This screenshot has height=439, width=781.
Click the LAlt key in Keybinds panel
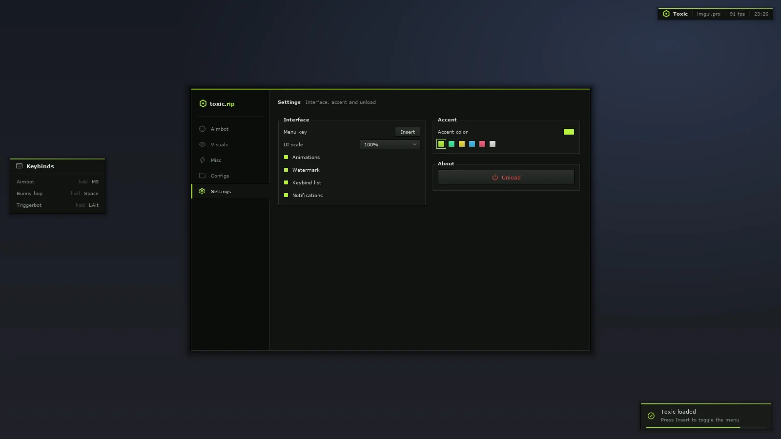click(94, 205)
